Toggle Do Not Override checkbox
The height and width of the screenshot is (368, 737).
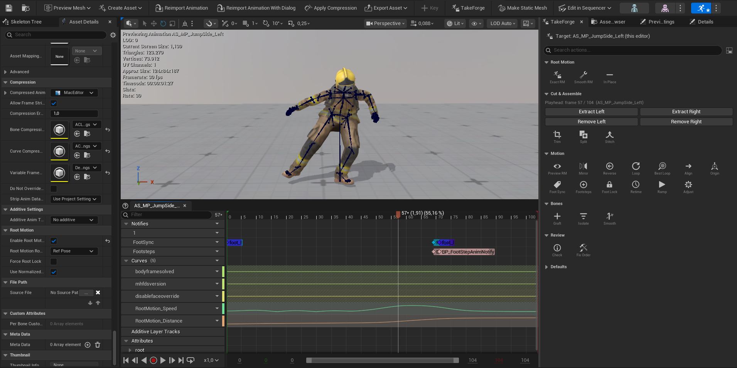[54, 188]
